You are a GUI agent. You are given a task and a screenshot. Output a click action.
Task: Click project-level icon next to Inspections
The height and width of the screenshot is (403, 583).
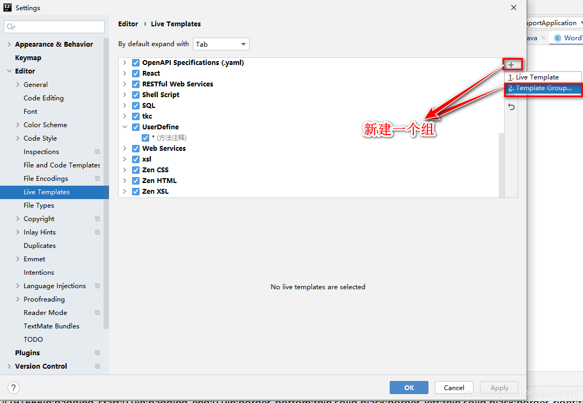(97, 152)
